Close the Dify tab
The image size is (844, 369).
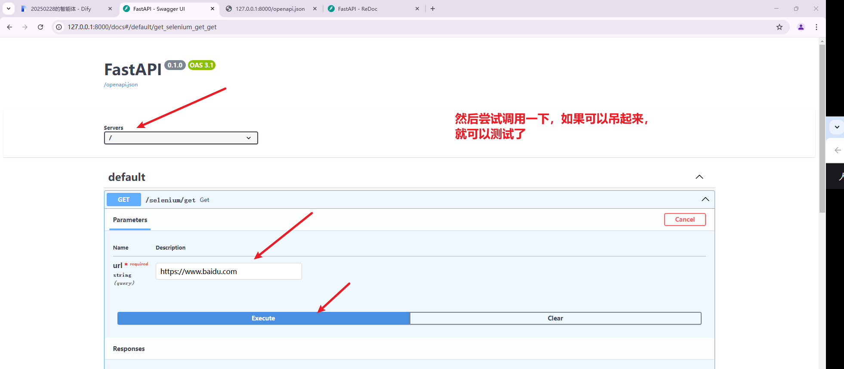[110, 9]
